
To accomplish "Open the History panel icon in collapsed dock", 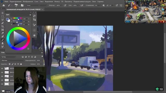I will click(34, 16).
